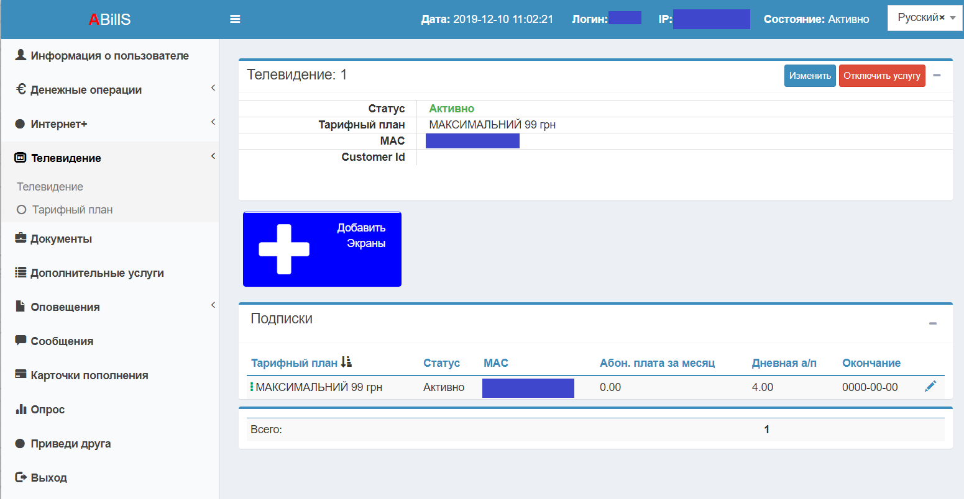Toggle the hamburger sidebar menu icon
Viewport: 964px width, 499px height.
(x=235, y=19)
